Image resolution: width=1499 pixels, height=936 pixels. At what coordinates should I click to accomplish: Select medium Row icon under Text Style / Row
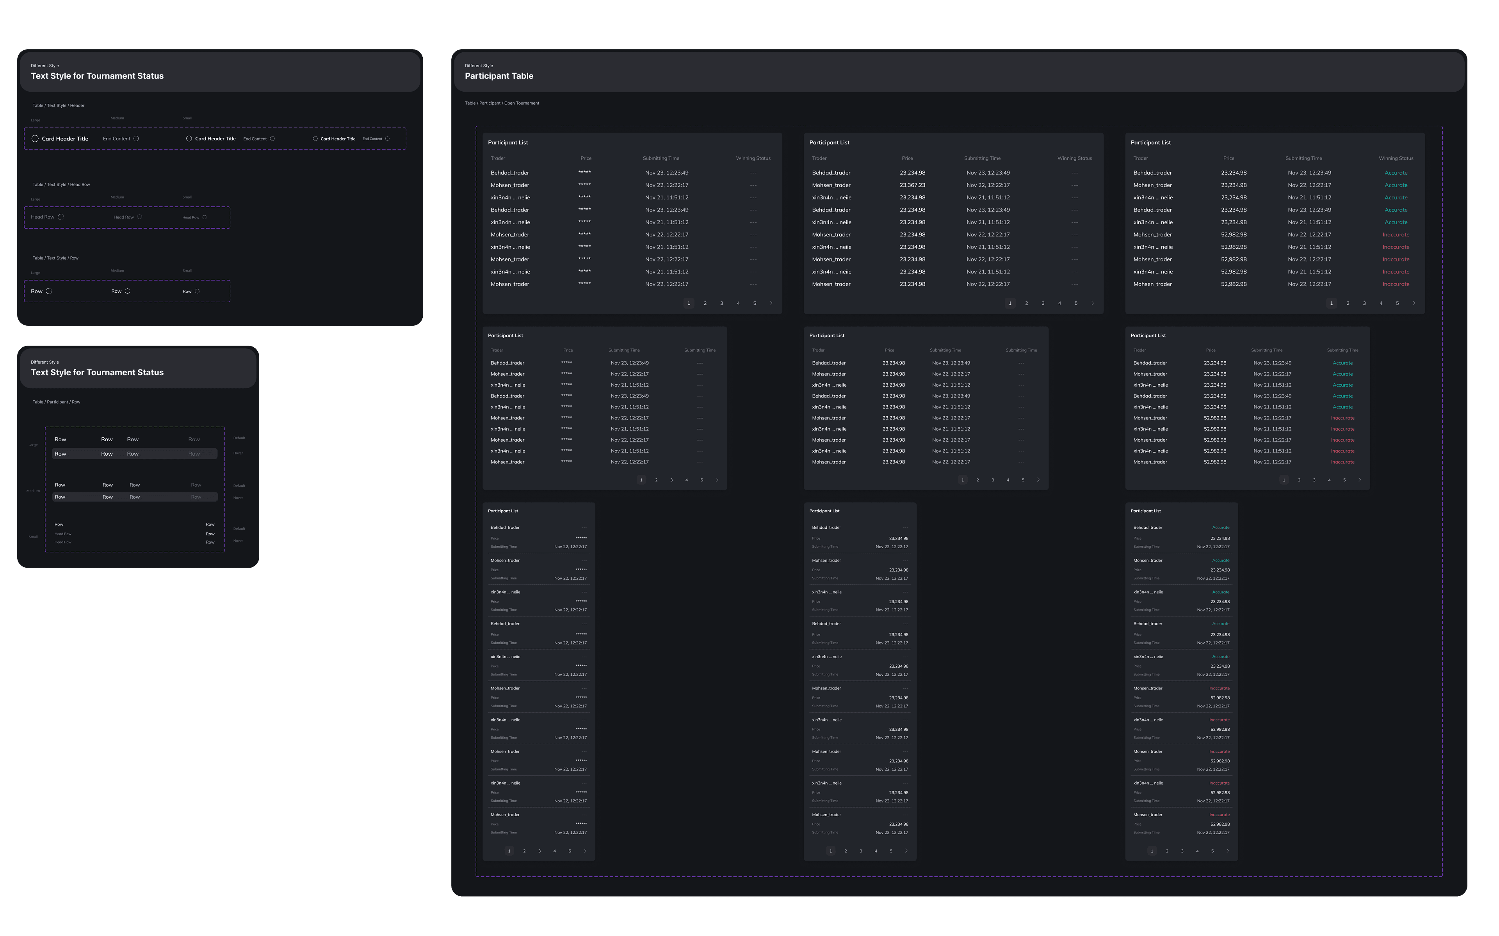click(128, 291)
